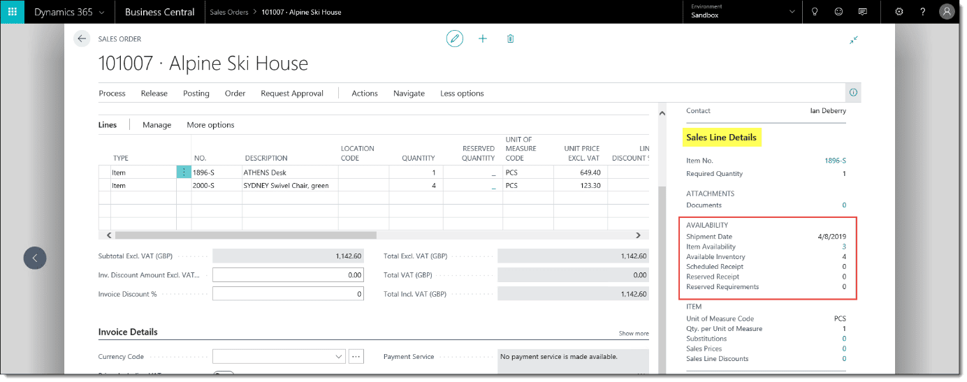Select the ATHENS Desk description cell
Viewport: 967px width, 382px height.
[290, 172]
